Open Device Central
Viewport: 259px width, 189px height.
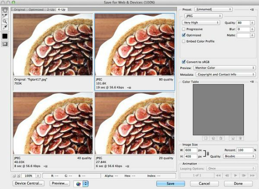(x=29, y=183)
